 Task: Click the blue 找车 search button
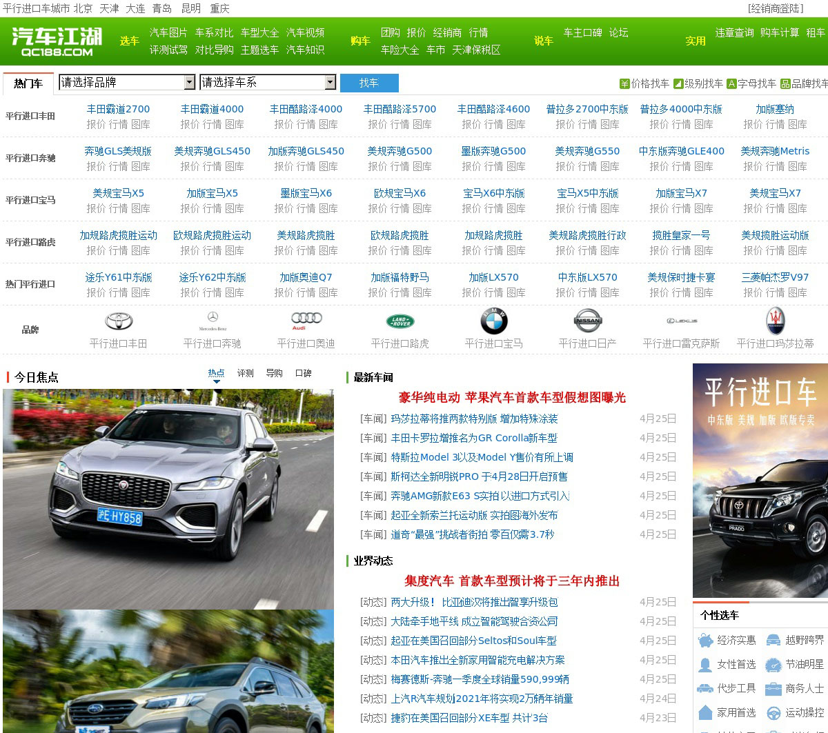pyautogui.click(x=369, y=83)
